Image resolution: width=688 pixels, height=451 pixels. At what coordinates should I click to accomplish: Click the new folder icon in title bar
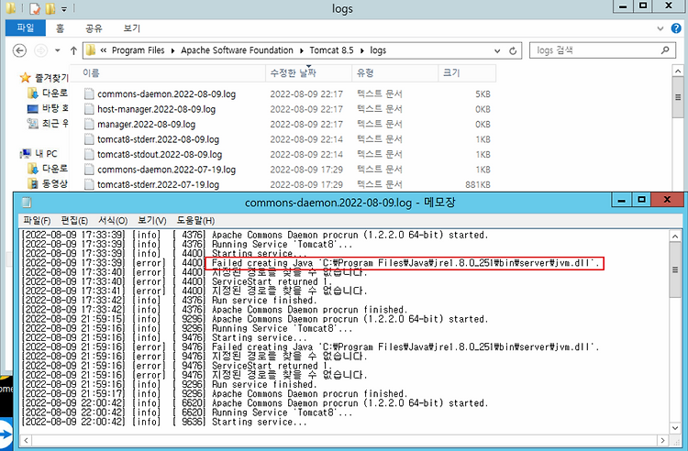pos(50,8)
